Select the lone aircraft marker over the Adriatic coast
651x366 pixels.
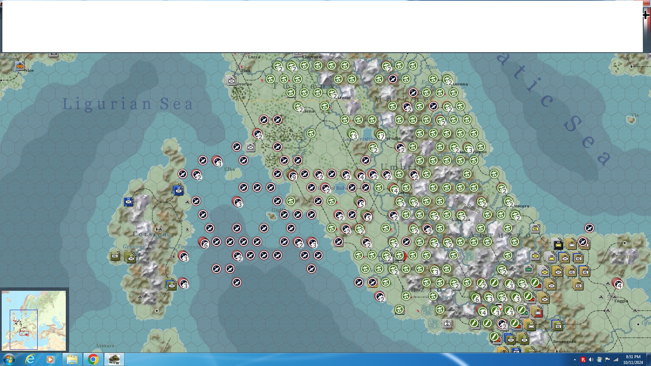pos(589,228)
